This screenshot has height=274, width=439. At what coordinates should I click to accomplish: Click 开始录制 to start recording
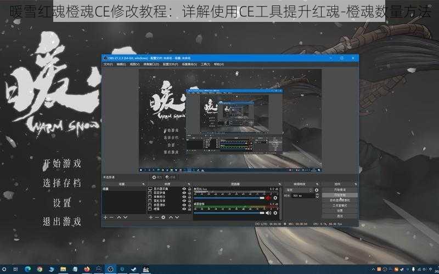340,195
